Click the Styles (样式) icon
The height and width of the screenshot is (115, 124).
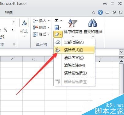click(24, 23)
